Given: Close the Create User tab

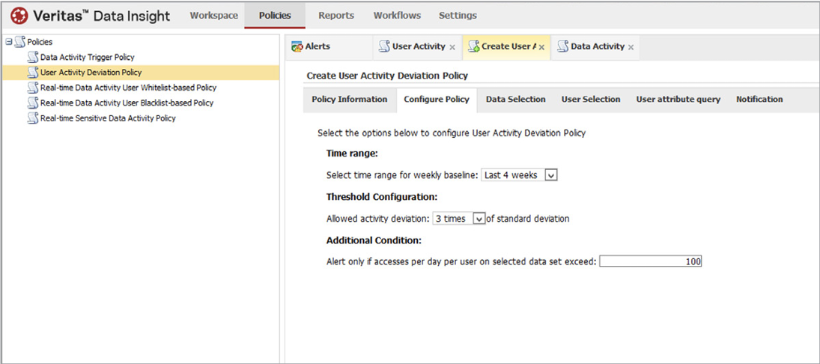Looking at the screenshot, I should [541, 47].
